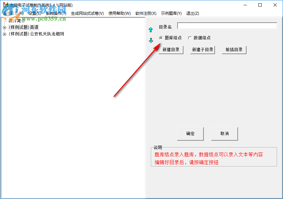The image size is (283, 199).
Task: Click the up arrow to move directory up
Action: pos(151,30)
